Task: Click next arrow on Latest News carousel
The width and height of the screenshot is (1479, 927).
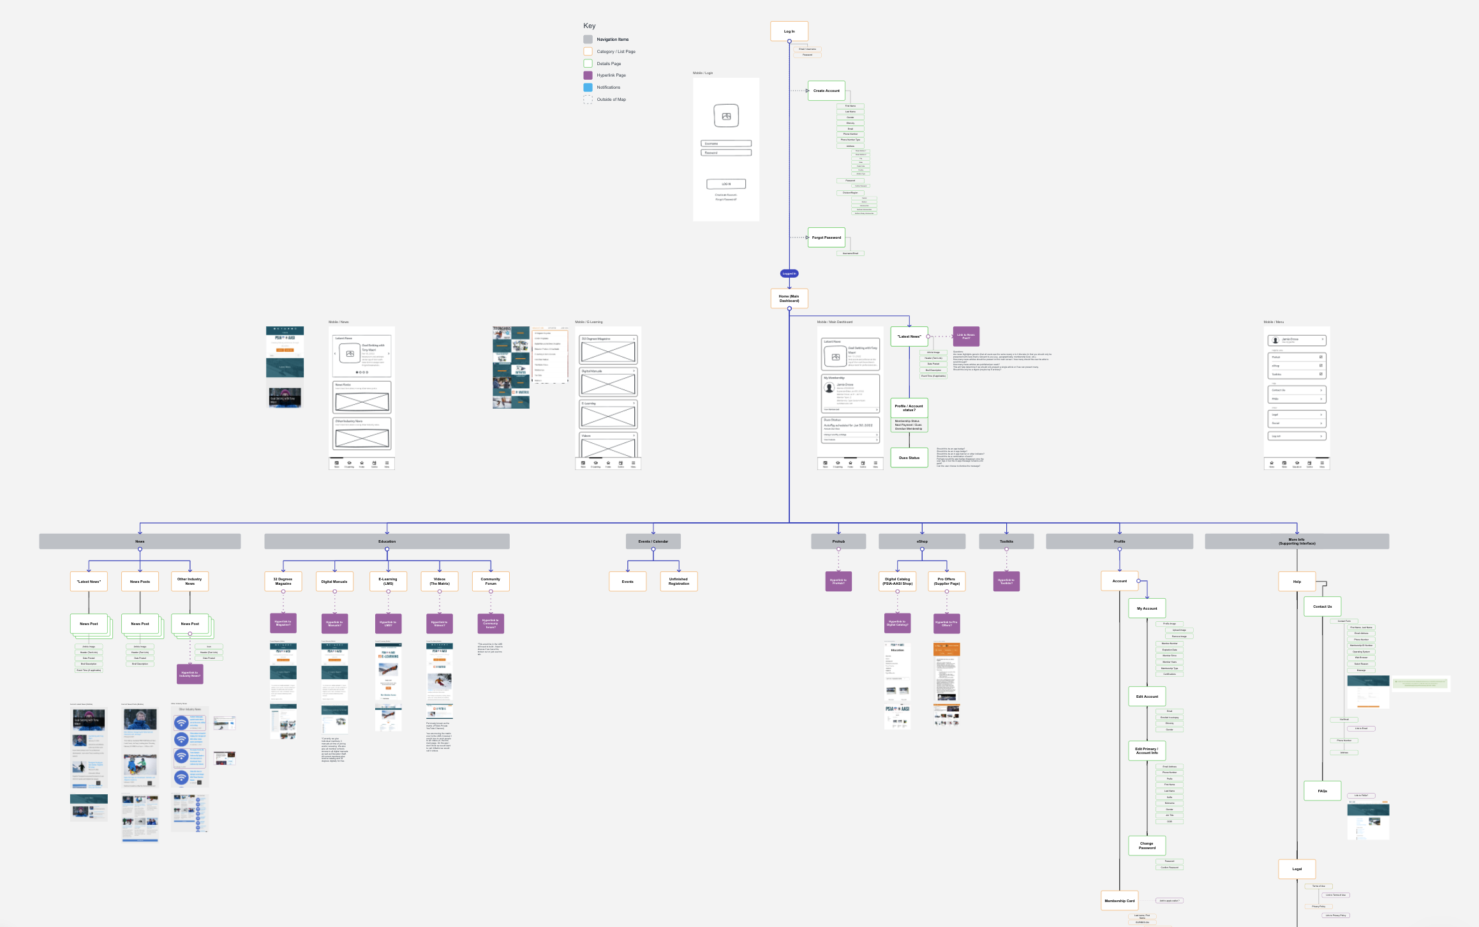Action: [x=389, y=354]
